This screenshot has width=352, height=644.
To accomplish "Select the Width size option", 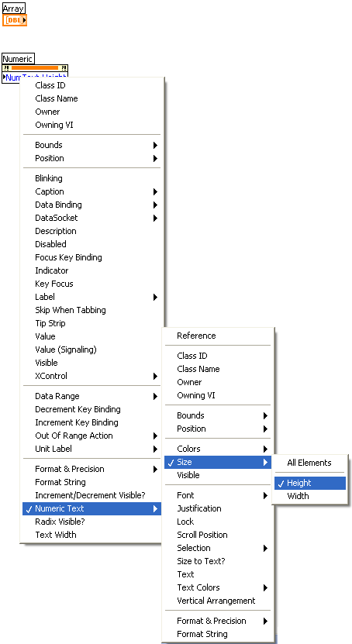I will pyautogui.click(x=299, y=496).
